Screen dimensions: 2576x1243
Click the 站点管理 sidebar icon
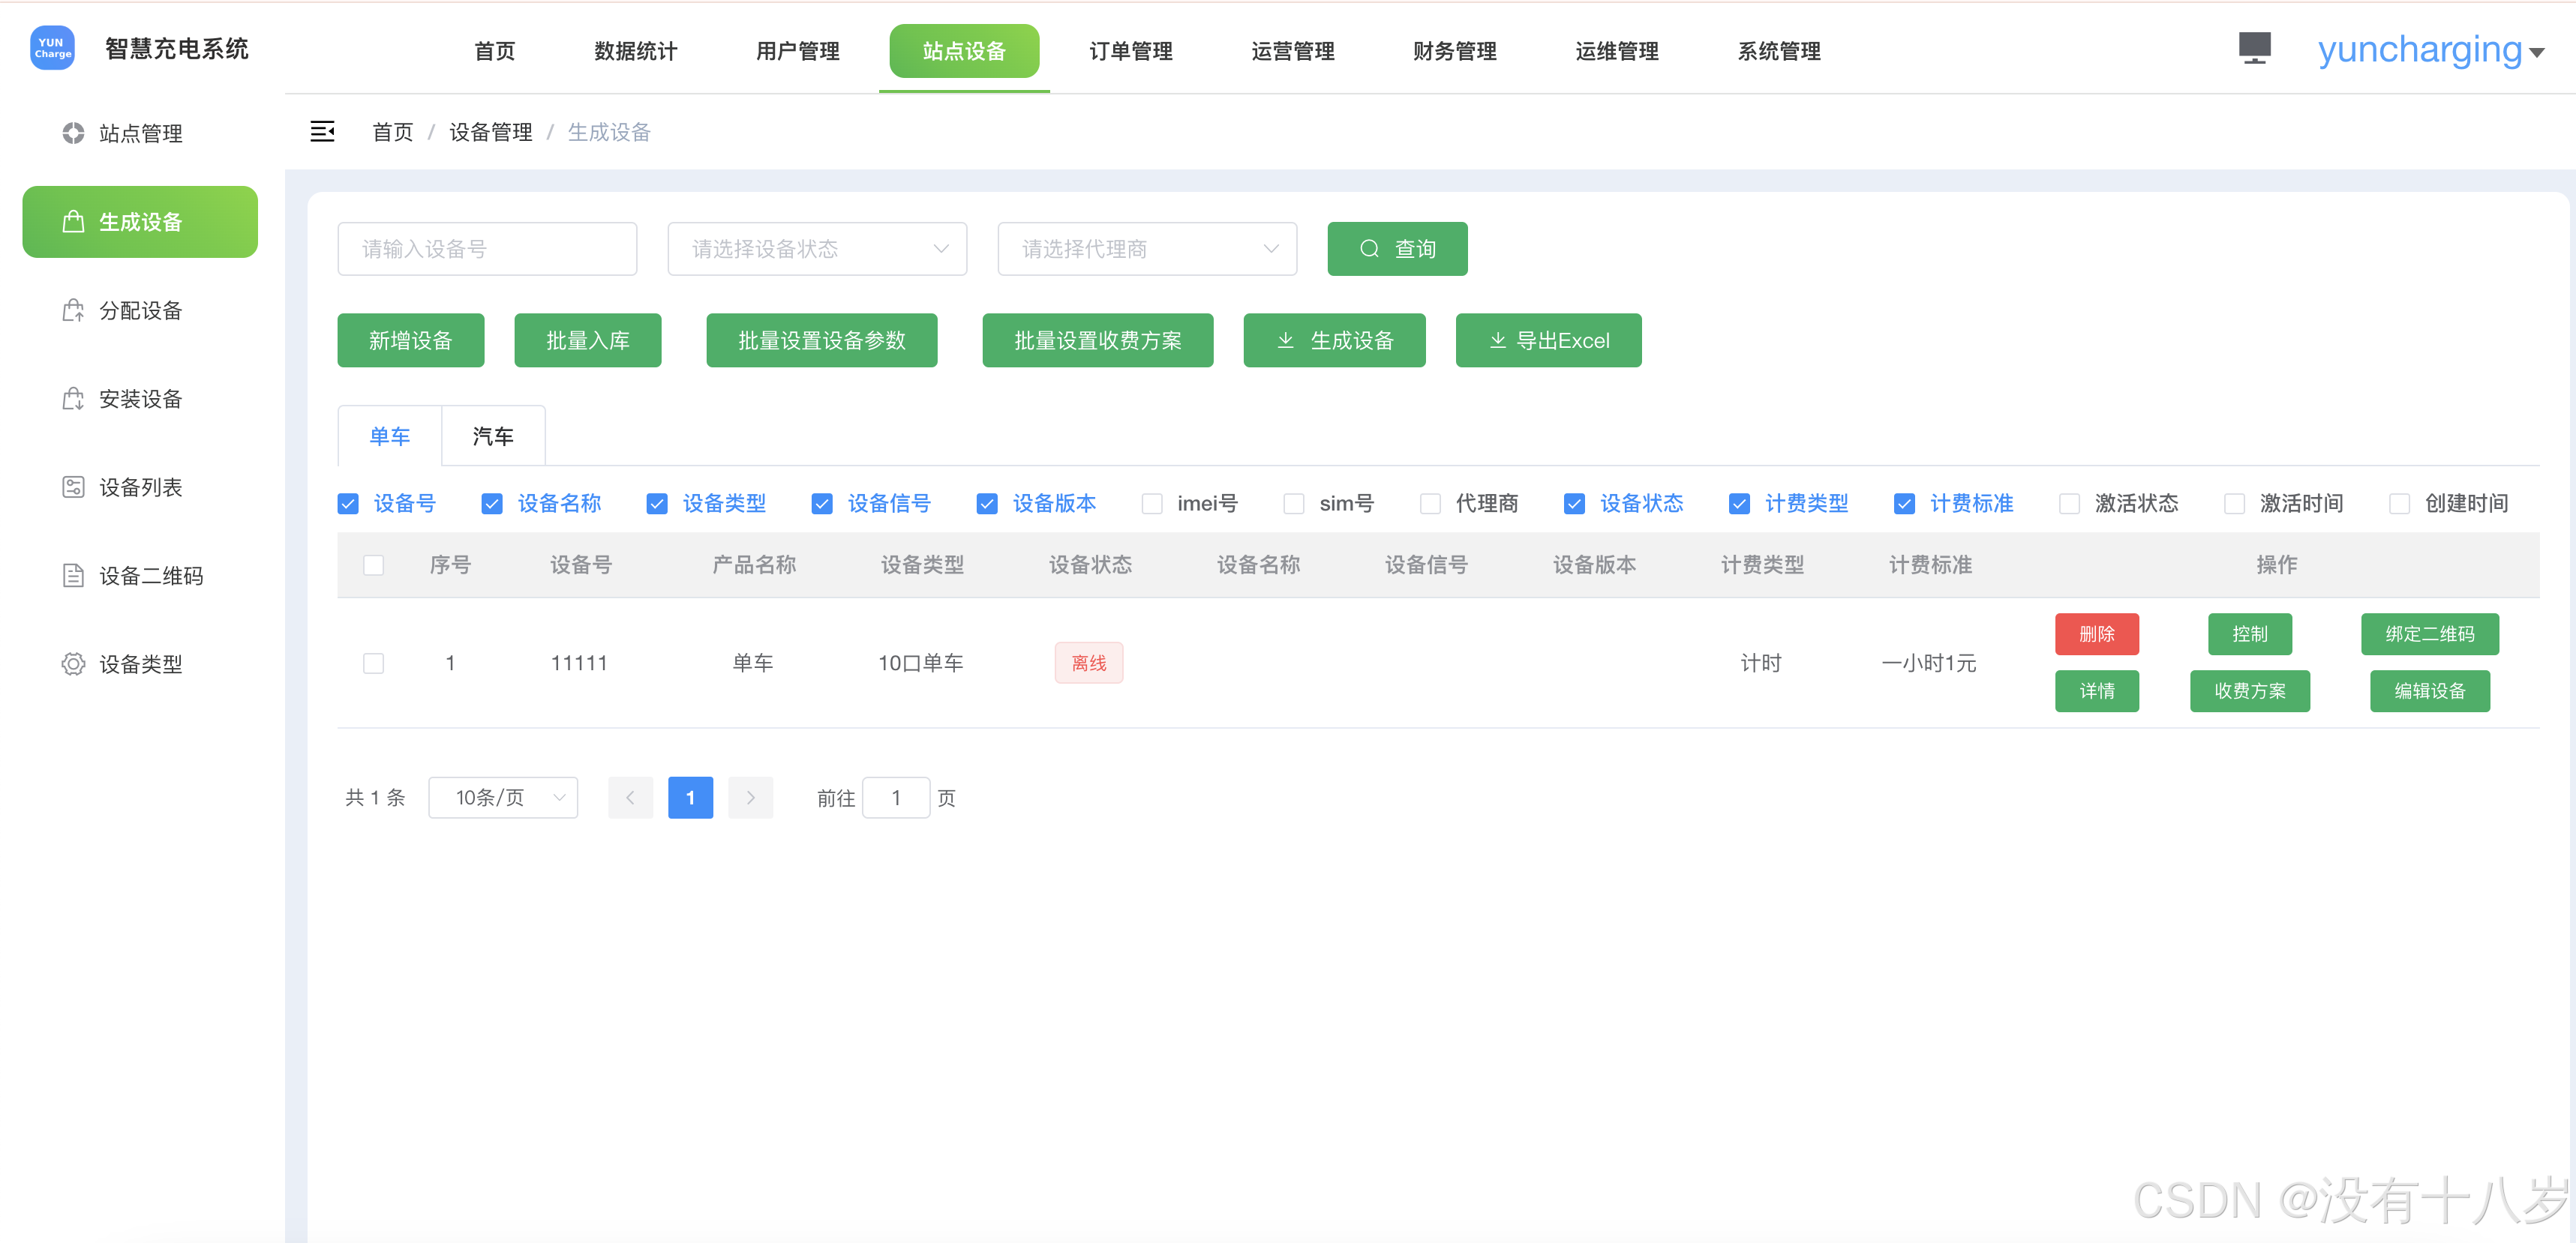(73, 133)
